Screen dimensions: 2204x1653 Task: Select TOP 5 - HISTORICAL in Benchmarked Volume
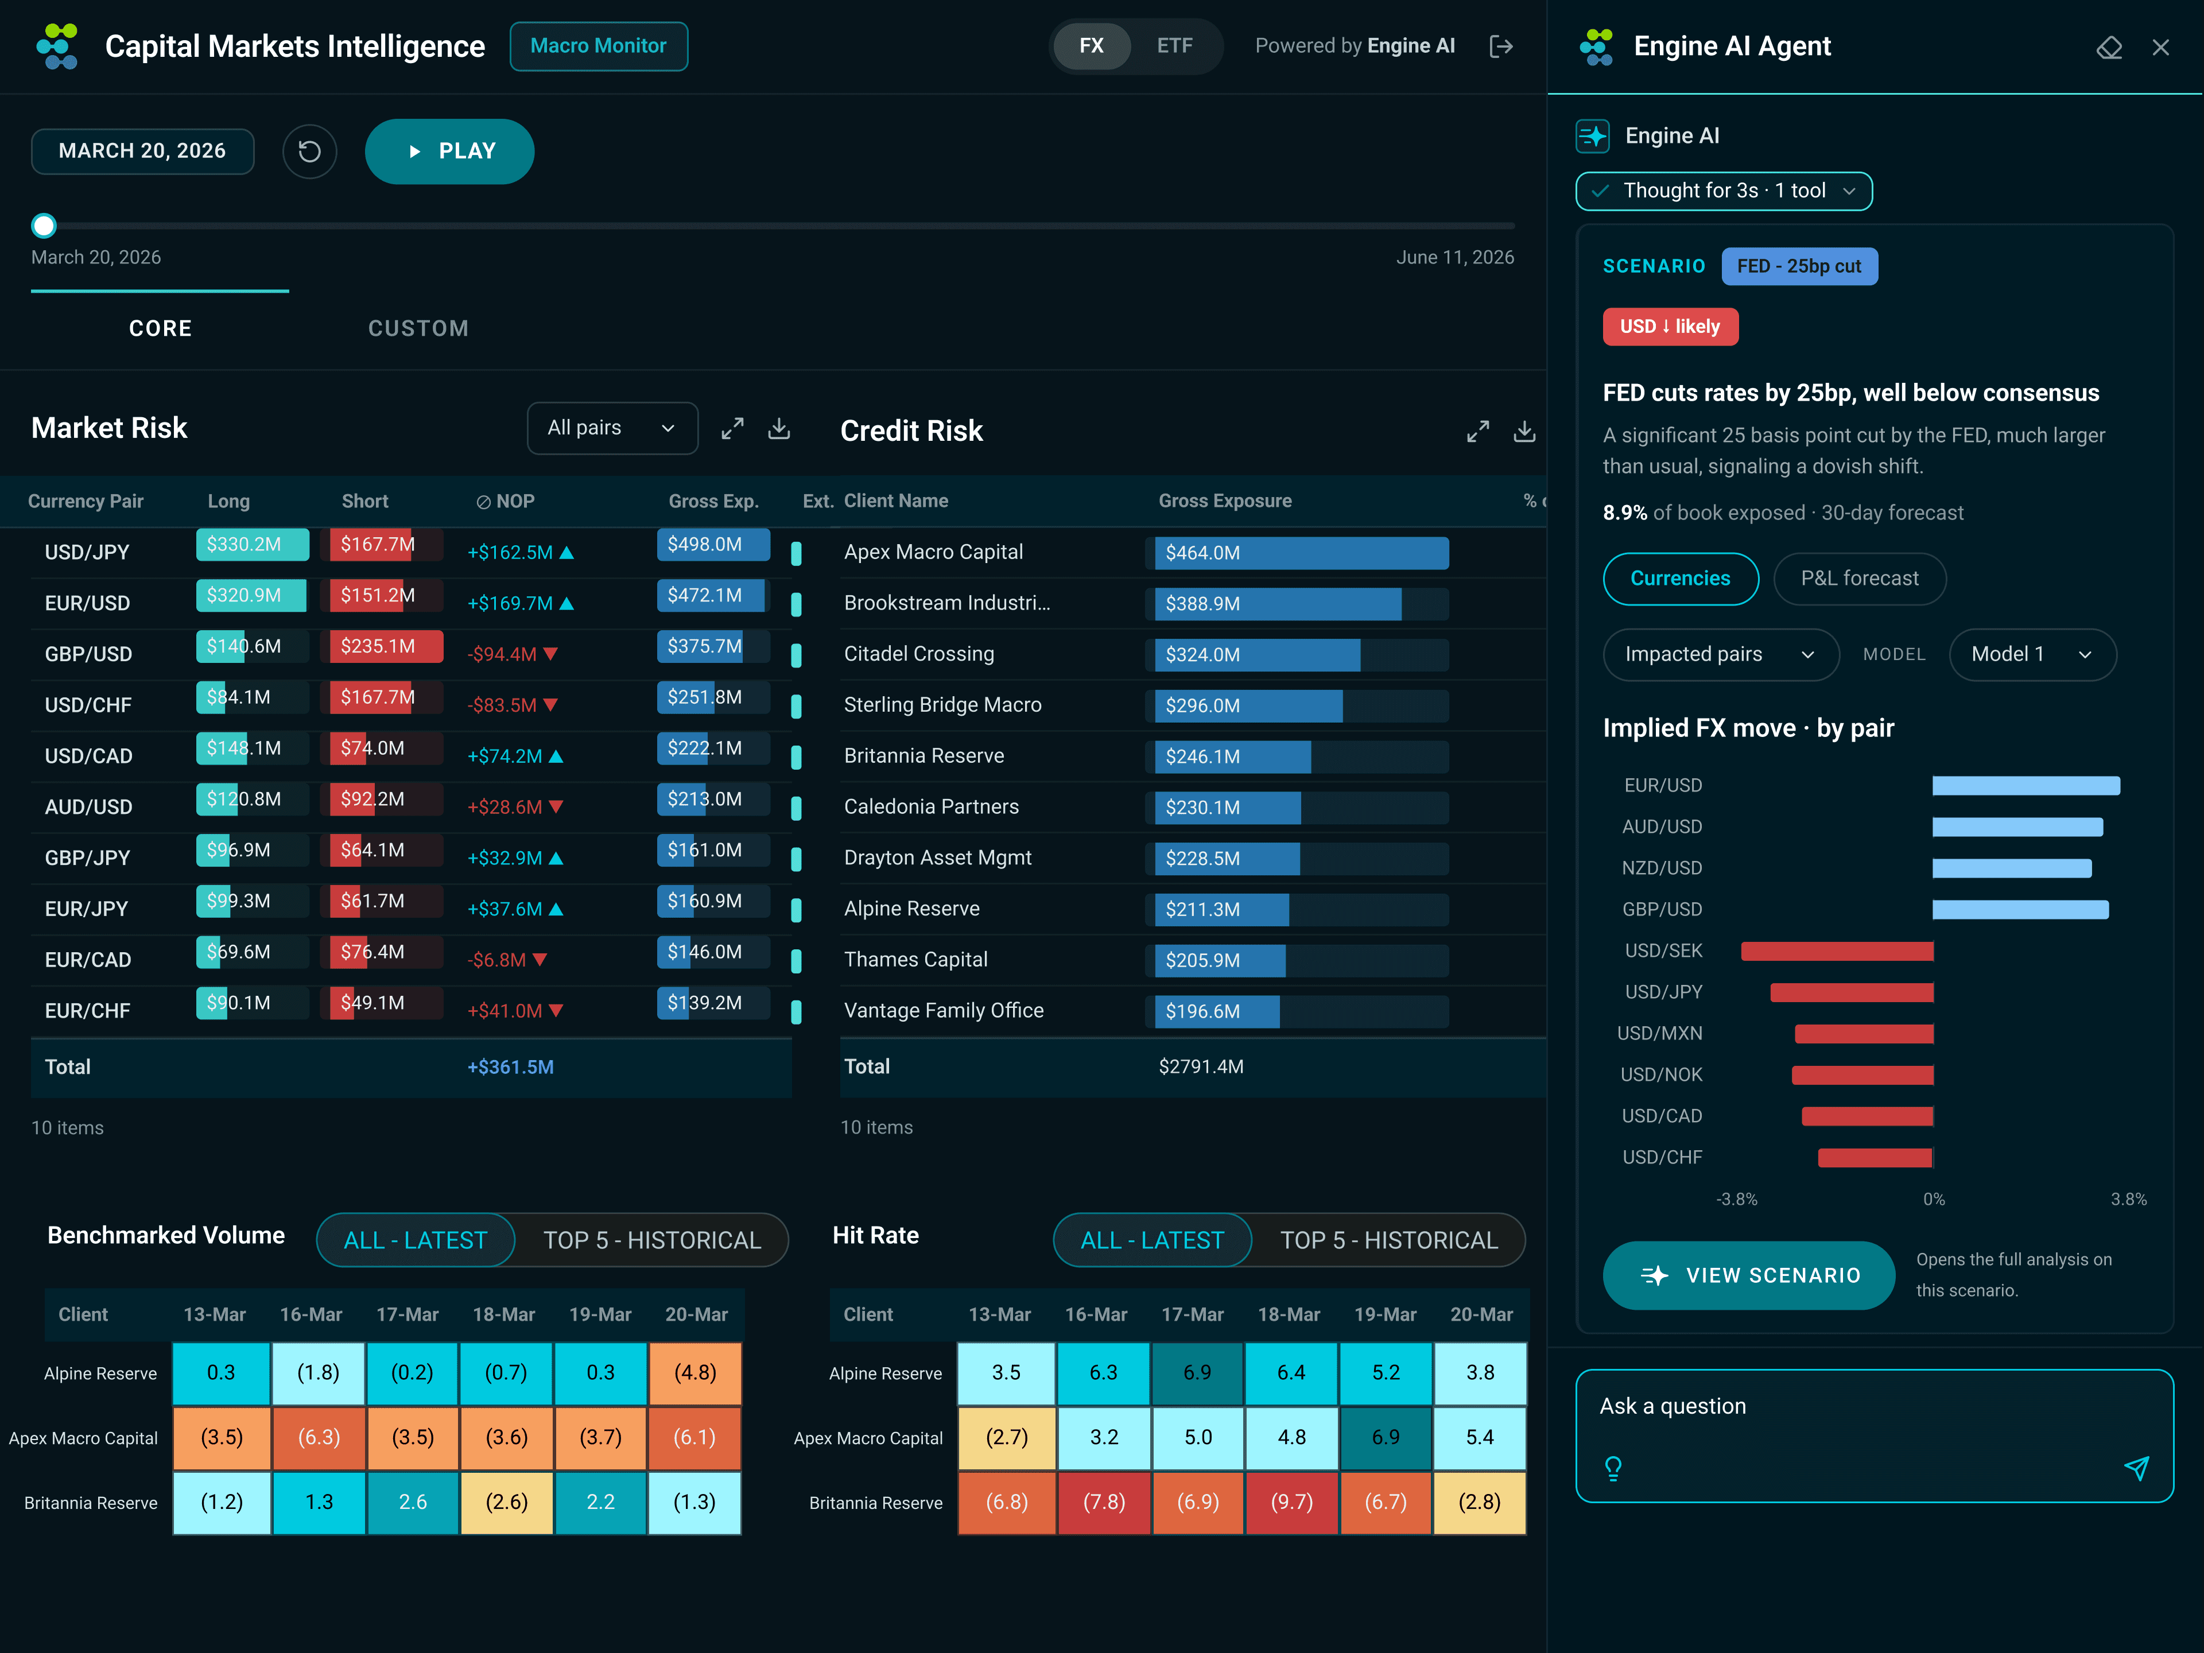(651, 1240)
